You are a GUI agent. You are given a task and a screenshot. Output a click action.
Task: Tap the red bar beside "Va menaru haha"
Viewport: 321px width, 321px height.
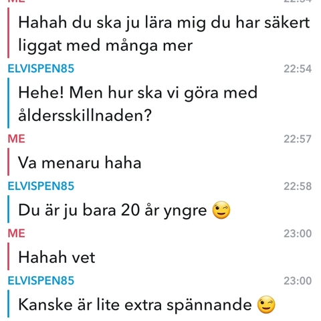(x=9, y=162)
